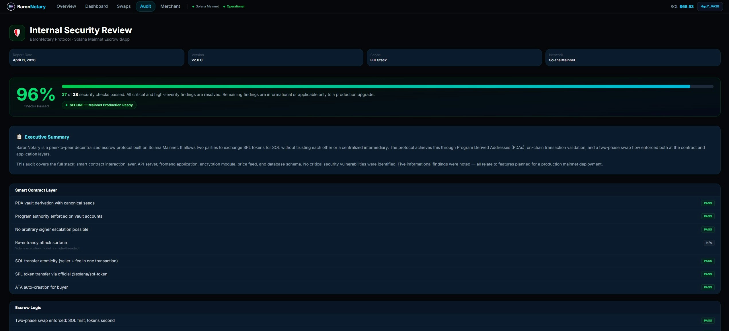Click the Executive Summary heading
729x331 pixels.
(x=47, y=137)
